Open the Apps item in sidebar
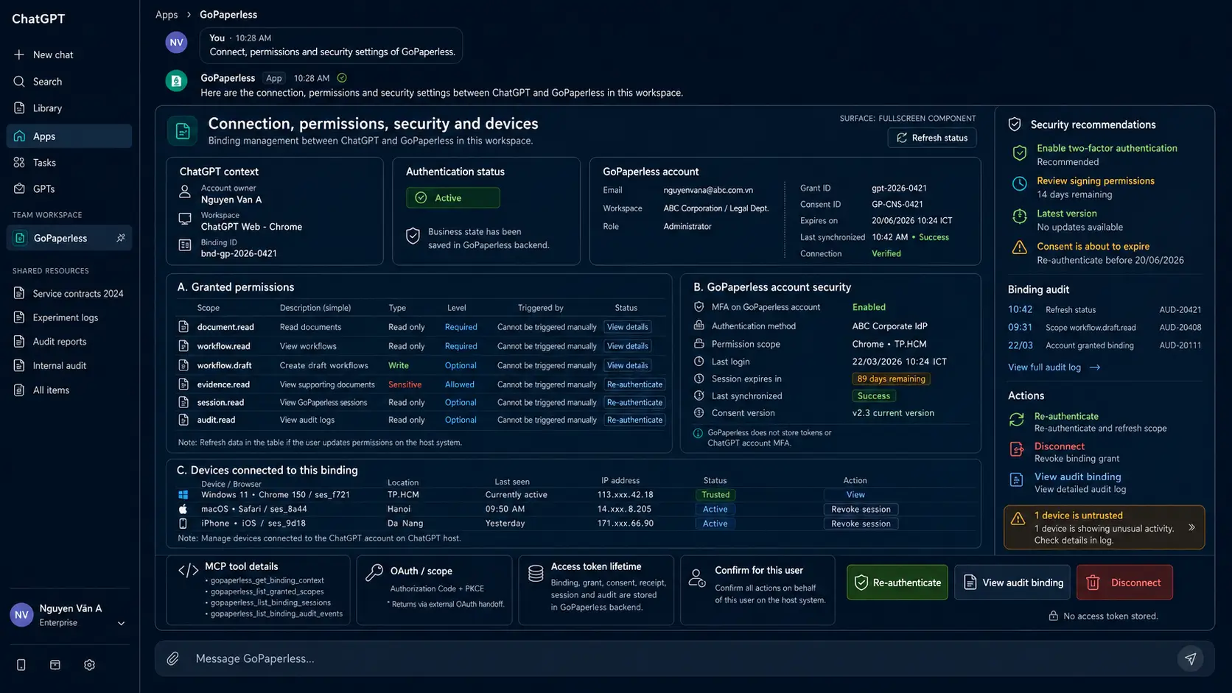Image resolution: width=1232 pixels, height=693 pixels. pos(69,136)
